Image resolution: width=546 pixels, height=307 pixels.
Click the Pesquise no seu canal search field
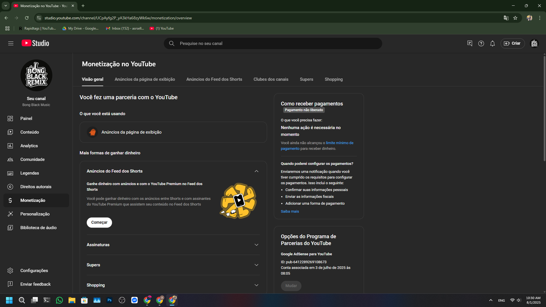273,43
